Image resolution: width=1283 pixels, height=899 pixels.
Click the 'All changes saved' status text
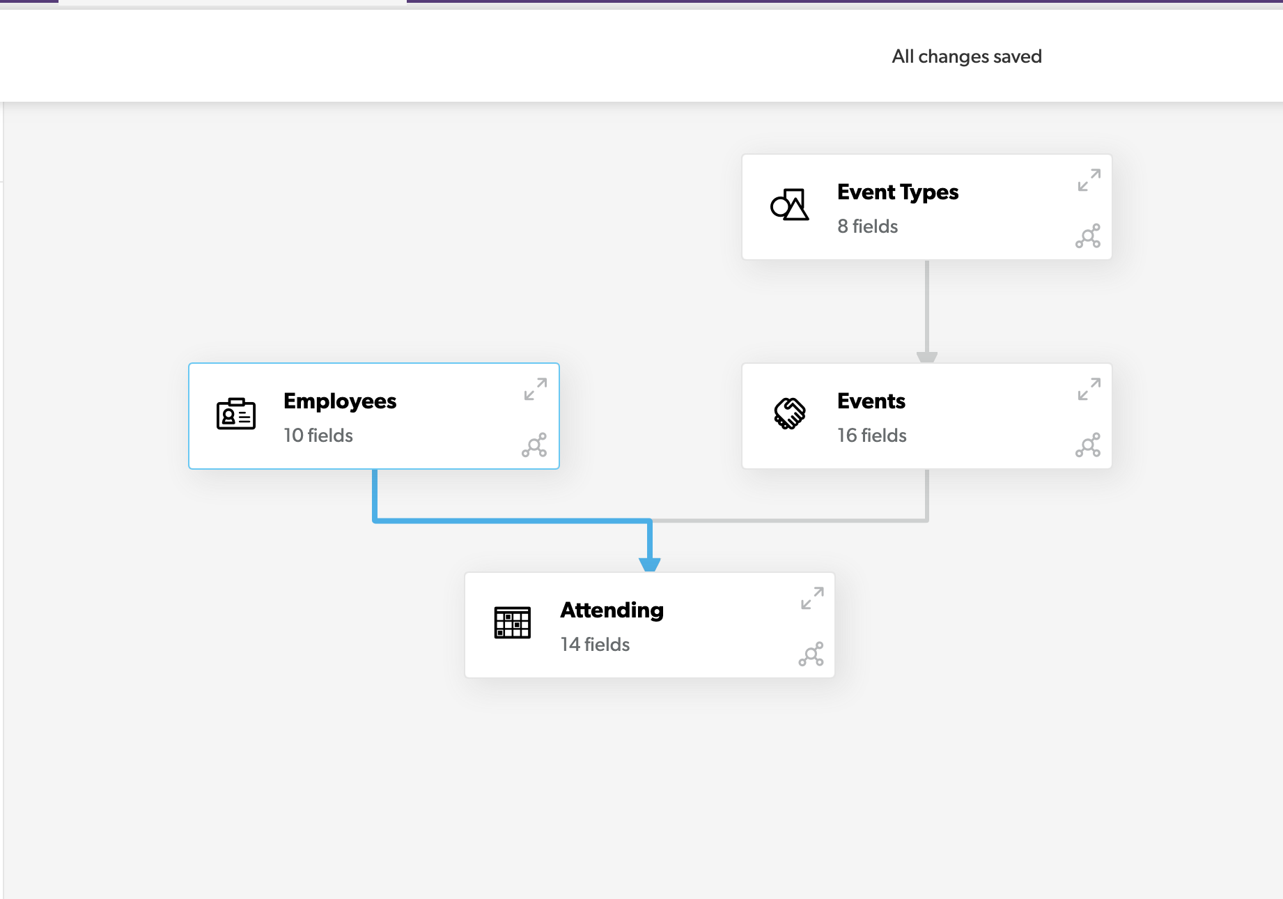[x=967, y=56]
